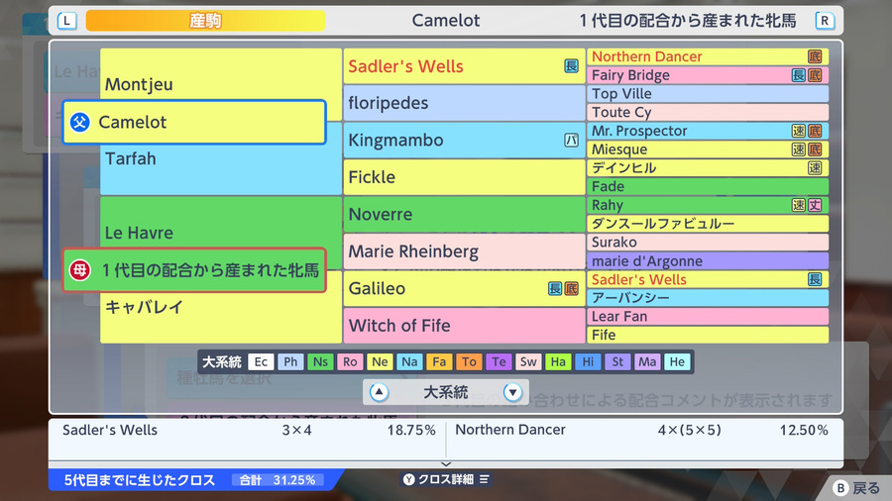
Task: Click the 長 badge on Sadler's Wells second-generation cell
Action: tap(571, 66)
